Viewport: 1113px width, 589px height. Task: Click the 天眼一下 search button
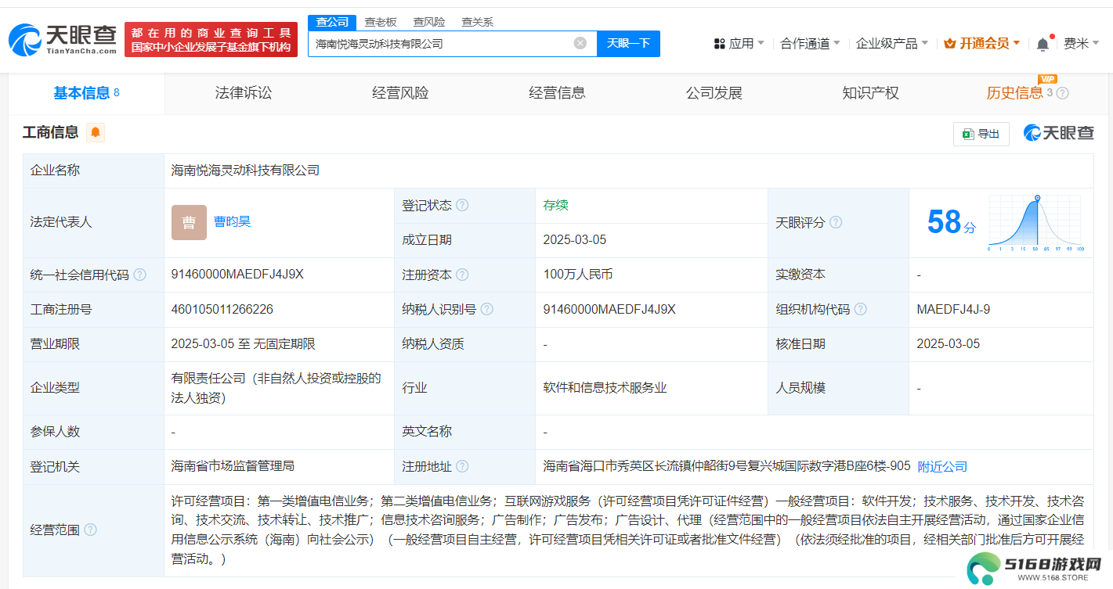pos(628,43)
